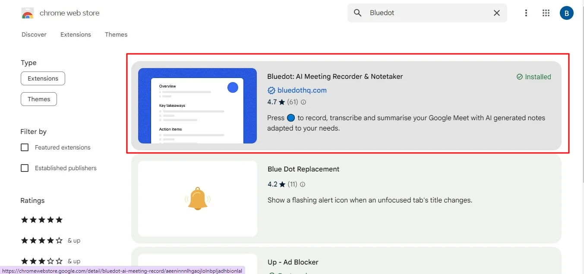Click the Installed status on the Bluedot card
Image resolution: width=584 pixels, height=274 pixels.
[534, 77]
